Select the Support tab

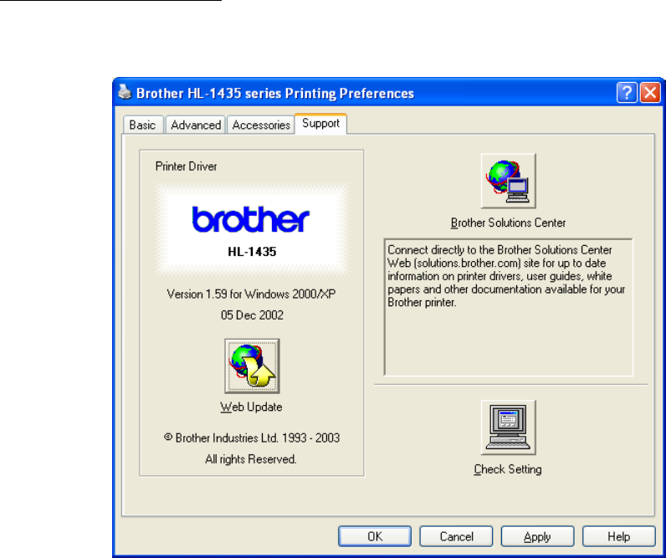coord(320,124)
